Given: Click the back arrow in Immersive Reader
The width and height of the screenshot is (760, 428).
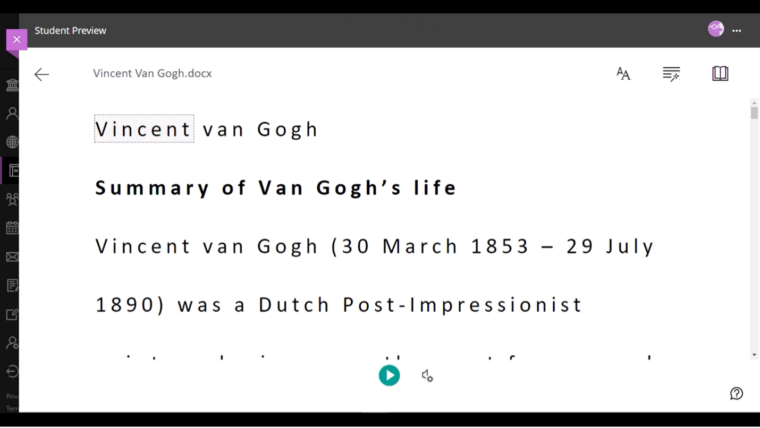Looking at the screenshot, I should click(x=41, y=74).
